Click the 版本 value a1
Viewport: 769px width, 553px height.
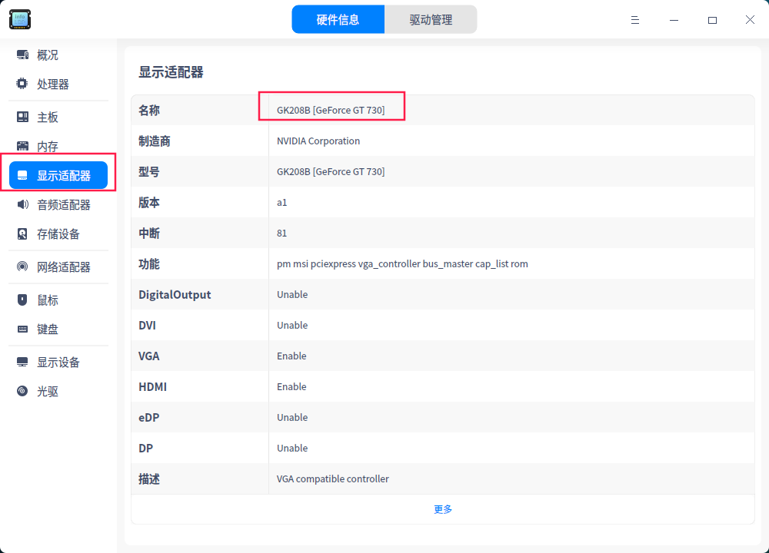point(282,202)
